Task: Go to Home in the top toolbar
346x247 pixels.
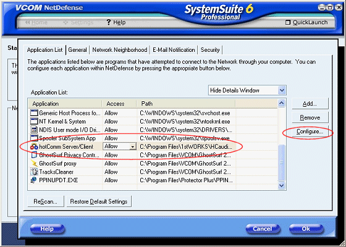Action: pyautogui.click(x=36, y=22)
